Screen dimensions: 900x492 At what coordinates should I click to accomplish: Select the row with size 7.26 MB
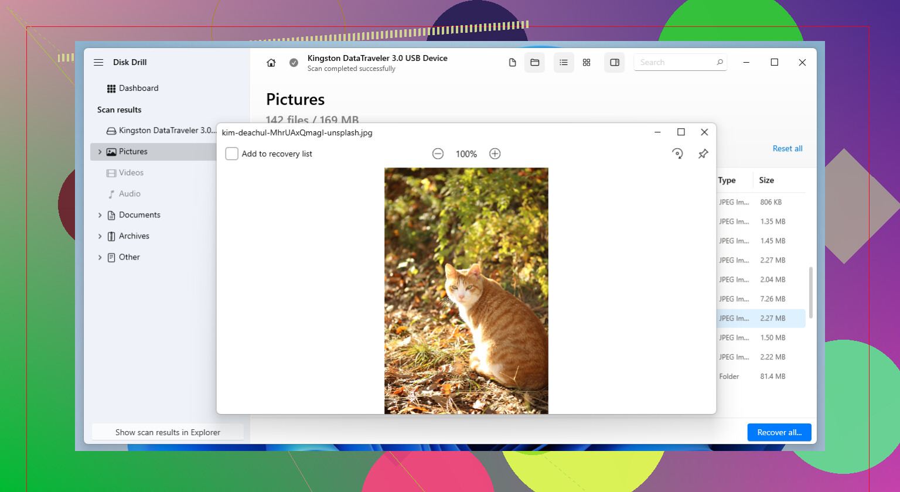761,299
